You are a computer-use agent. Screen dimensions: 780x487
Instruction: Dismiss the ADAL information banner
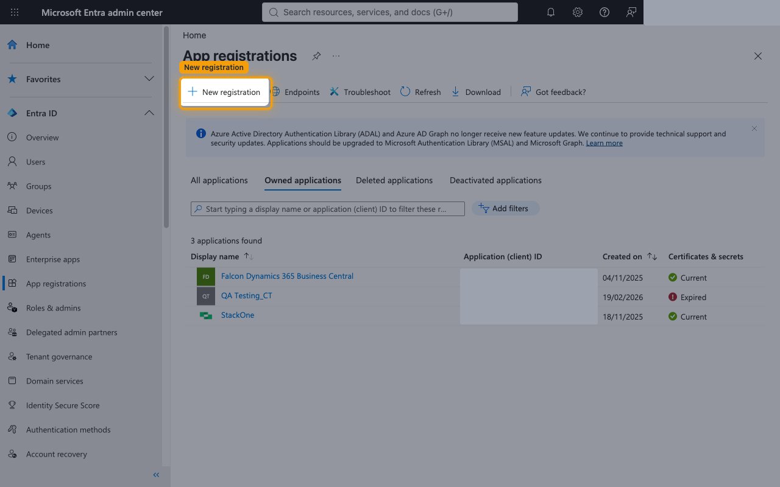click(x=754, y=128)
